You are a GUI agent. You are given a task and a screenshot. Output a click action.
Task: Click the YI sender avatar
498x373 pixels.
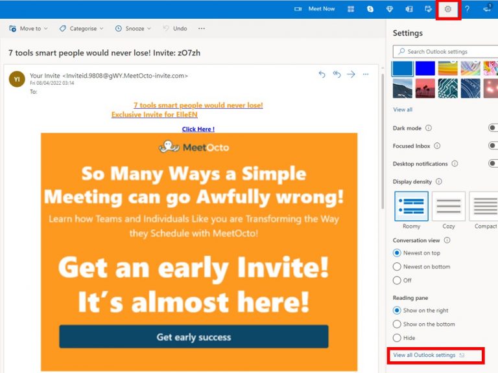click(17, 79)
